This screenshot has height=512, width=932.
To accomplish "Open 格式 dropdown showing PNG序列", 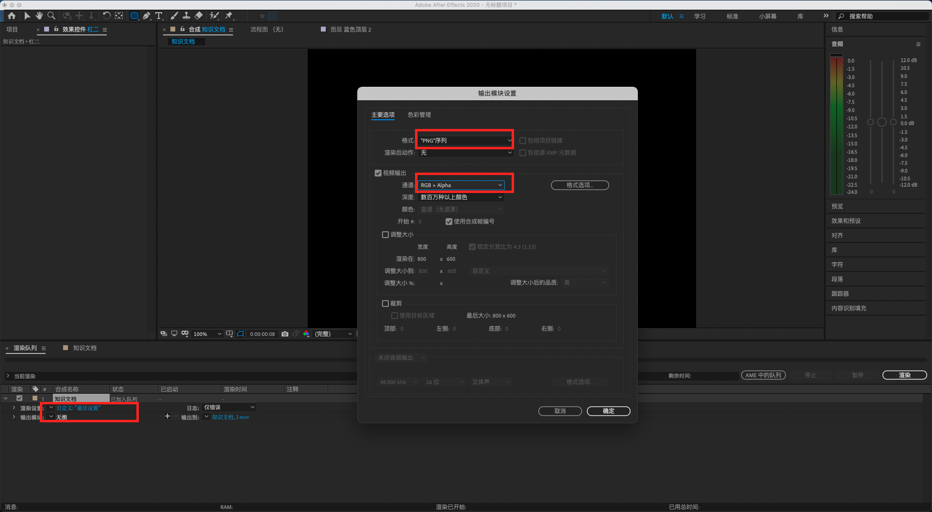I will coord(466,141).
